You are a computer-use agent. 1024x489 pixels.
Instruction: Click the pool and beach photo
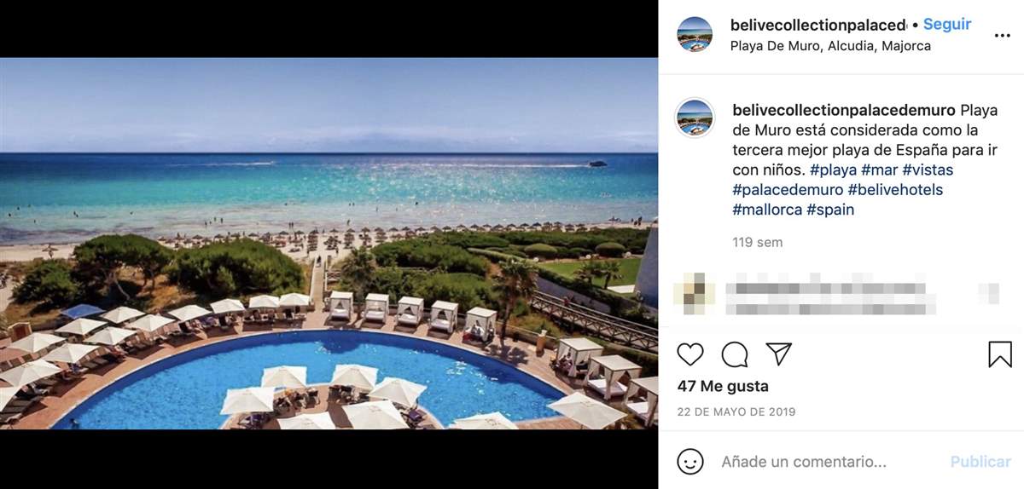coord(329,244)
